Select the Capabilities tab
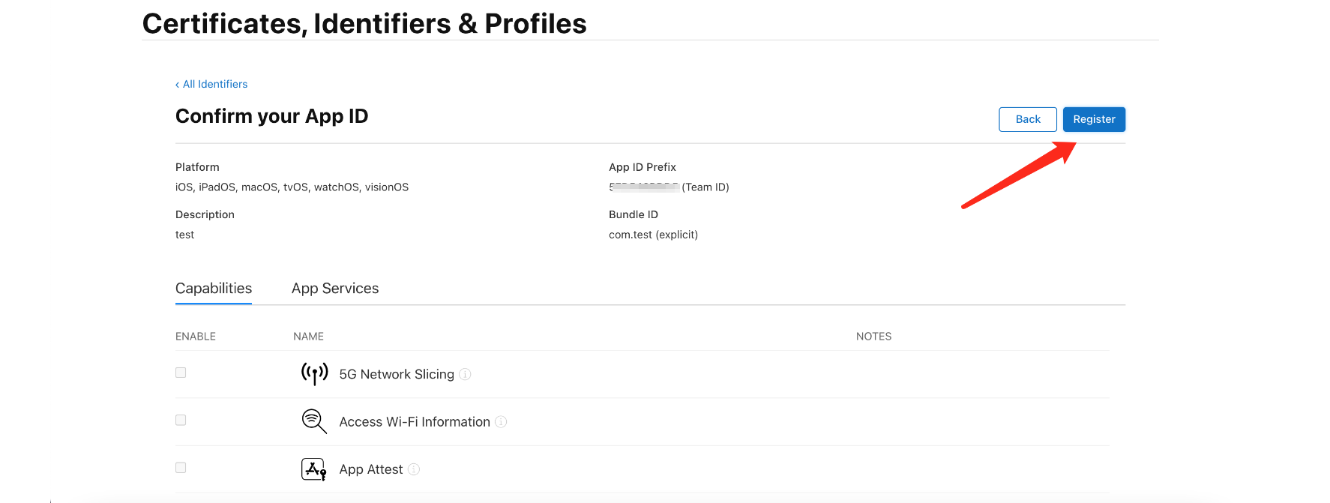 click(x=214, y=289)
